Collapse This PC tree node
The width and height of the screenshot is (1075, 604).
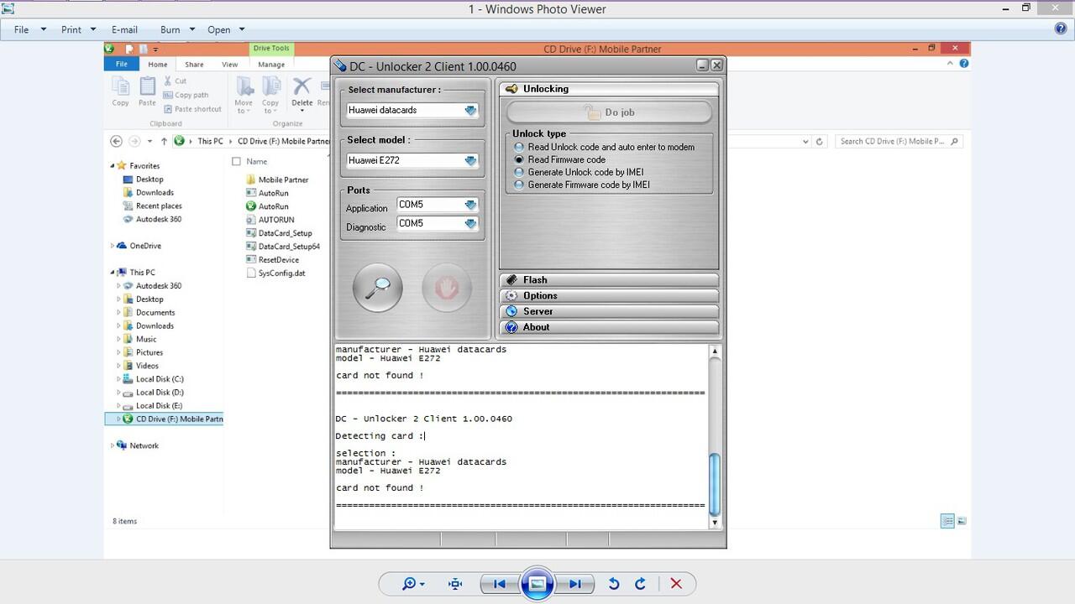pyautogui.click(x=113, y=273)
